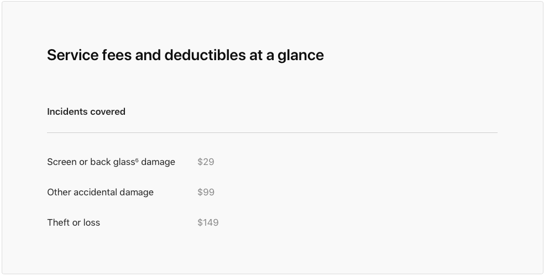Click the word "covered" in the subheading
The width and height of the screenshot is (549, 277).
tap(108, 111)
